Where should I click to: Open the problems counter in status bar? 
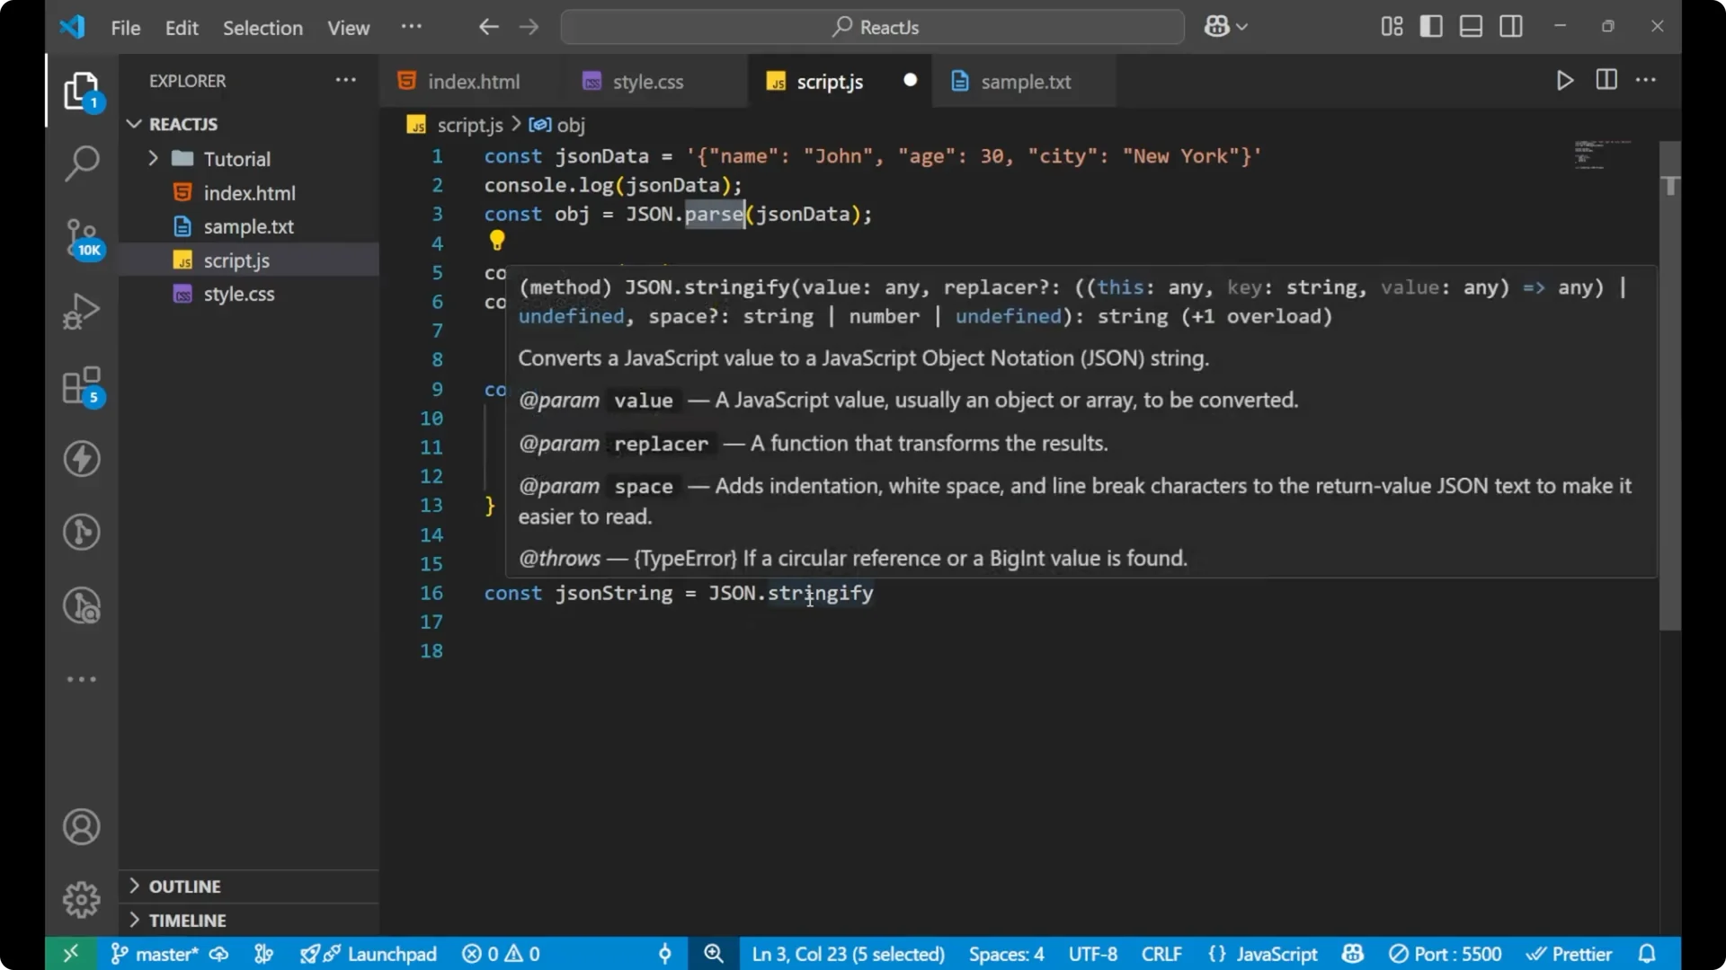point(500,954)
